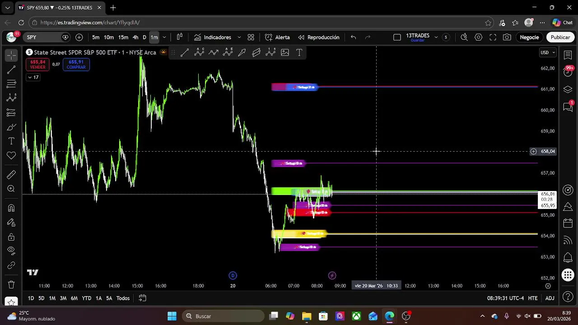Collapse the 17 indicators legend
The image size is (578, 325).
click(x=33, y=77)
